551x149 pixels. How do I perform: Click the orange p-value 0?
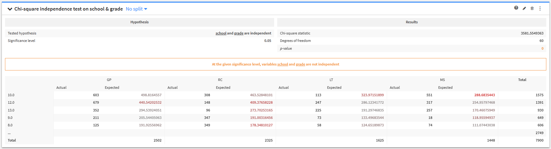tap(542, 48)
